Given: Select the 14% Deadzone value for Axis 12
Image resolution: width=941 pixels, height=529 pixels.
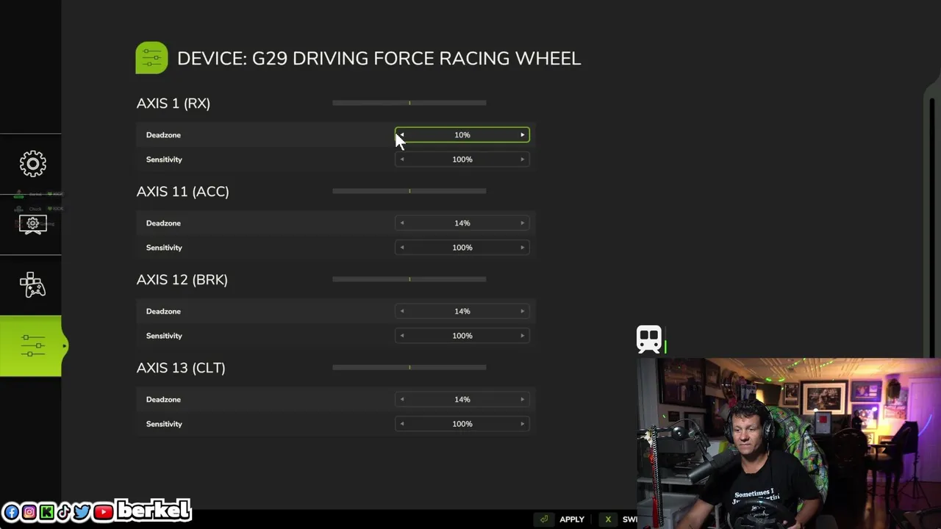Looking at the screenshot, I should click(x=462, y=312).
